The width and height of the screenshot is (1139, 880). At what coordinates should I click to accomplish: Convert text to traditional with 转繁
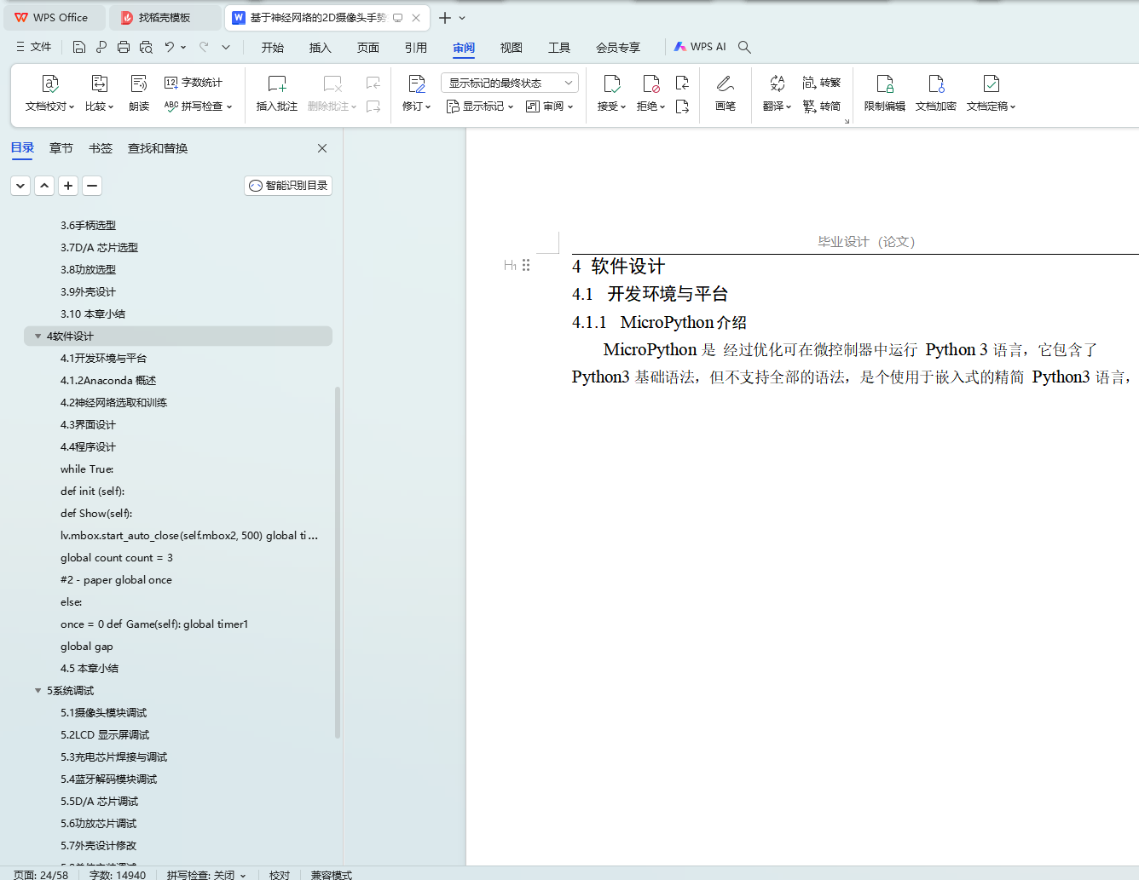tap(822, 83)
